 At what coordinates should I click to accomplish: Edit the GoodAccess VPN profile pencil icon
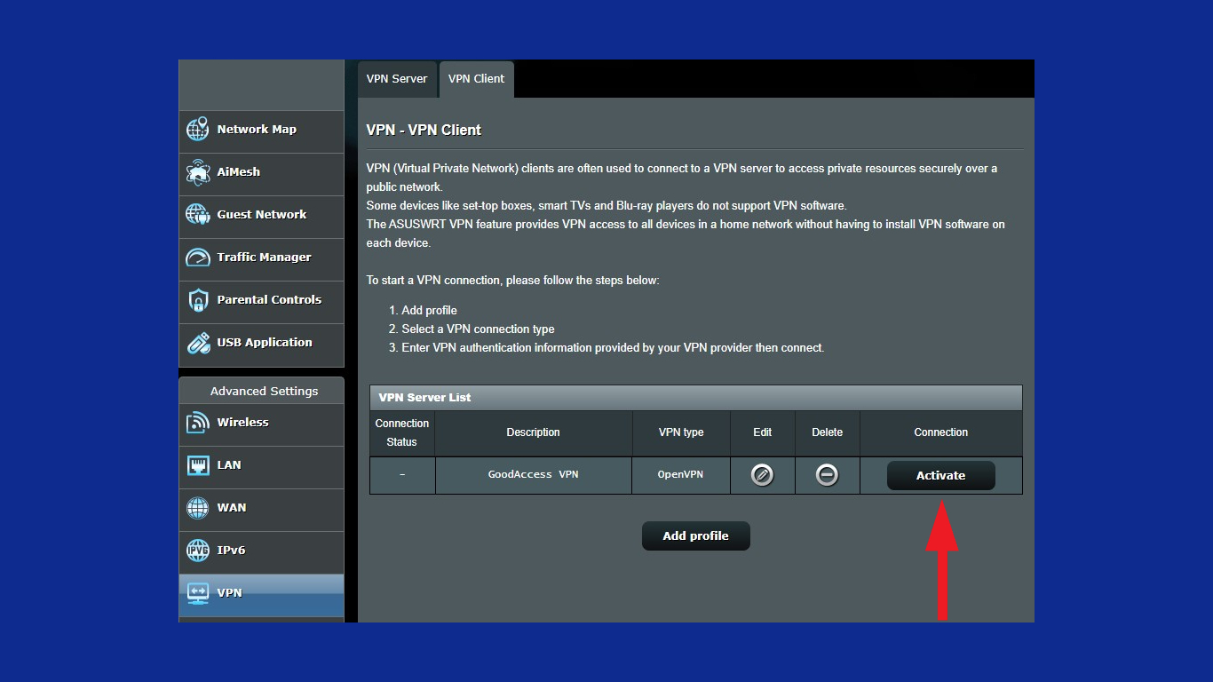(x=762, y=475)
